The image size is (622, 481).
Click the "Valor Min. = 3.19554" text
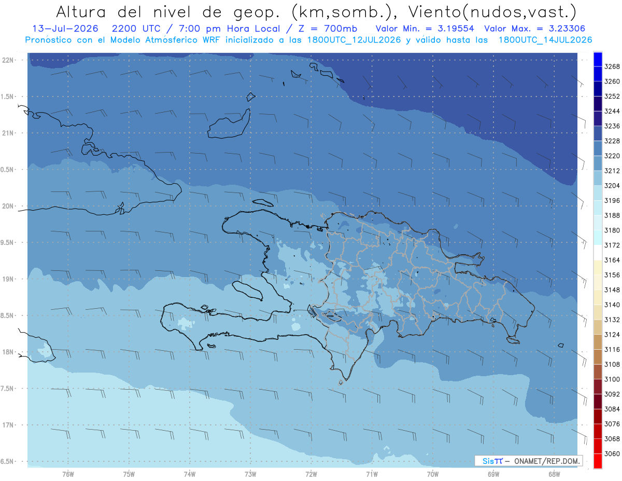tap(425, 29)
